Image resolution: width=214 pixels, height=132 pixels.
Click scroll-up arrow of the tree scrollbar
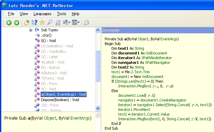pyautogui.click(x=98, y=30)
